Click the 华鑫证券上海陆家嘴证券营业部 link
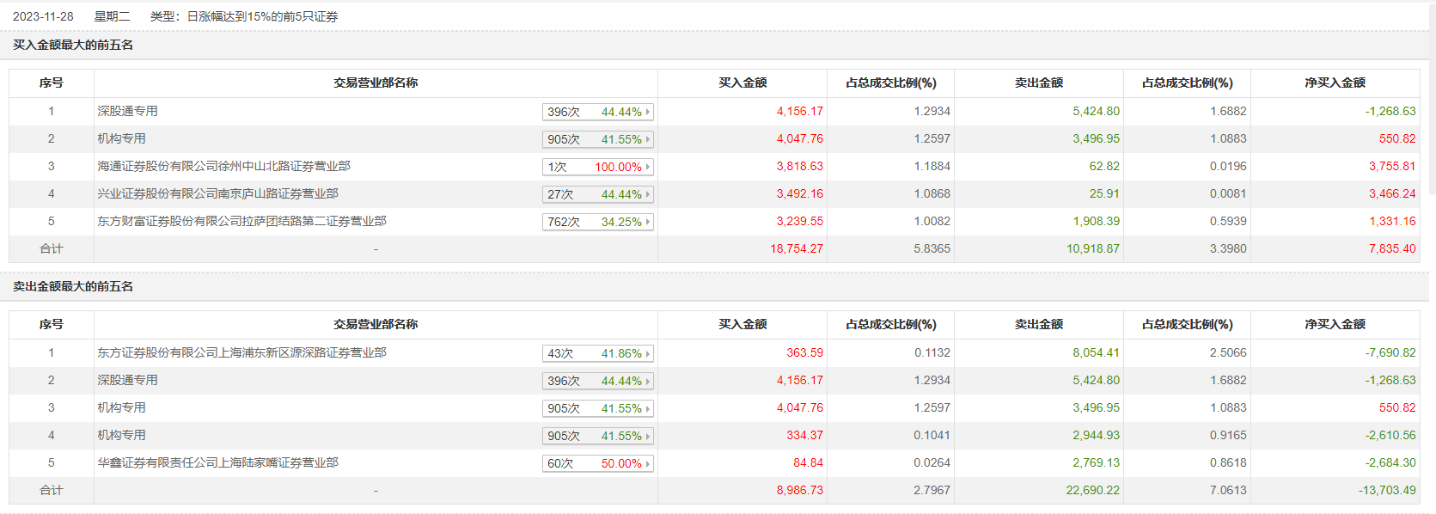Image resolution: width=1436 pixels, height=514 pixels. pos(217,462)
